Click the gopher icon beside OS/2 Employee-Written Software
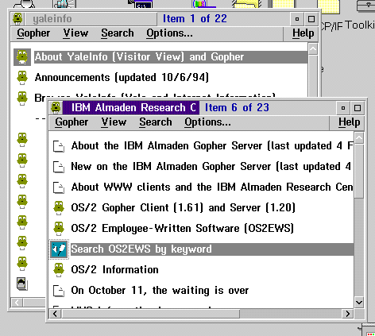375x336 pixels. point(59,229)
